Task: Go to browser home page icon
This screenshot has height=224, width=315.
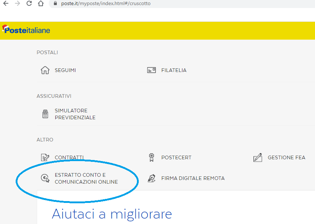Action: [x=41, y=3]
